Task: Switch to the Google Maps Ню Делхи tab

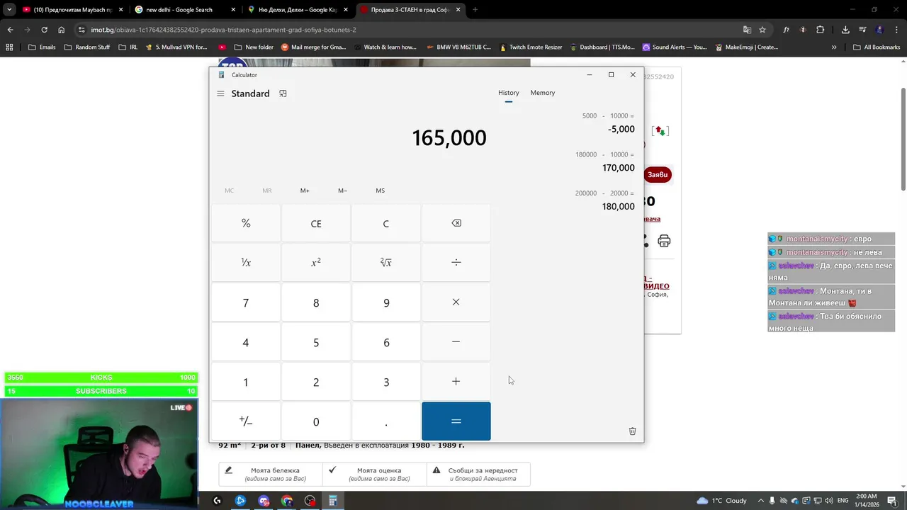Action: click(298, 10)
